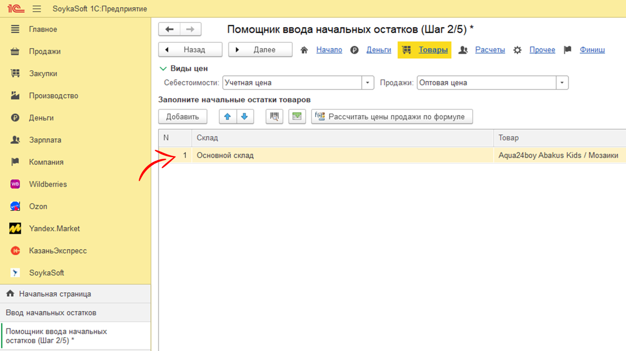Image resolution: width=626 pixels, height=351 pixels.
Task: Click the gear icon beside Прочее
Action: tap(517, 50)
